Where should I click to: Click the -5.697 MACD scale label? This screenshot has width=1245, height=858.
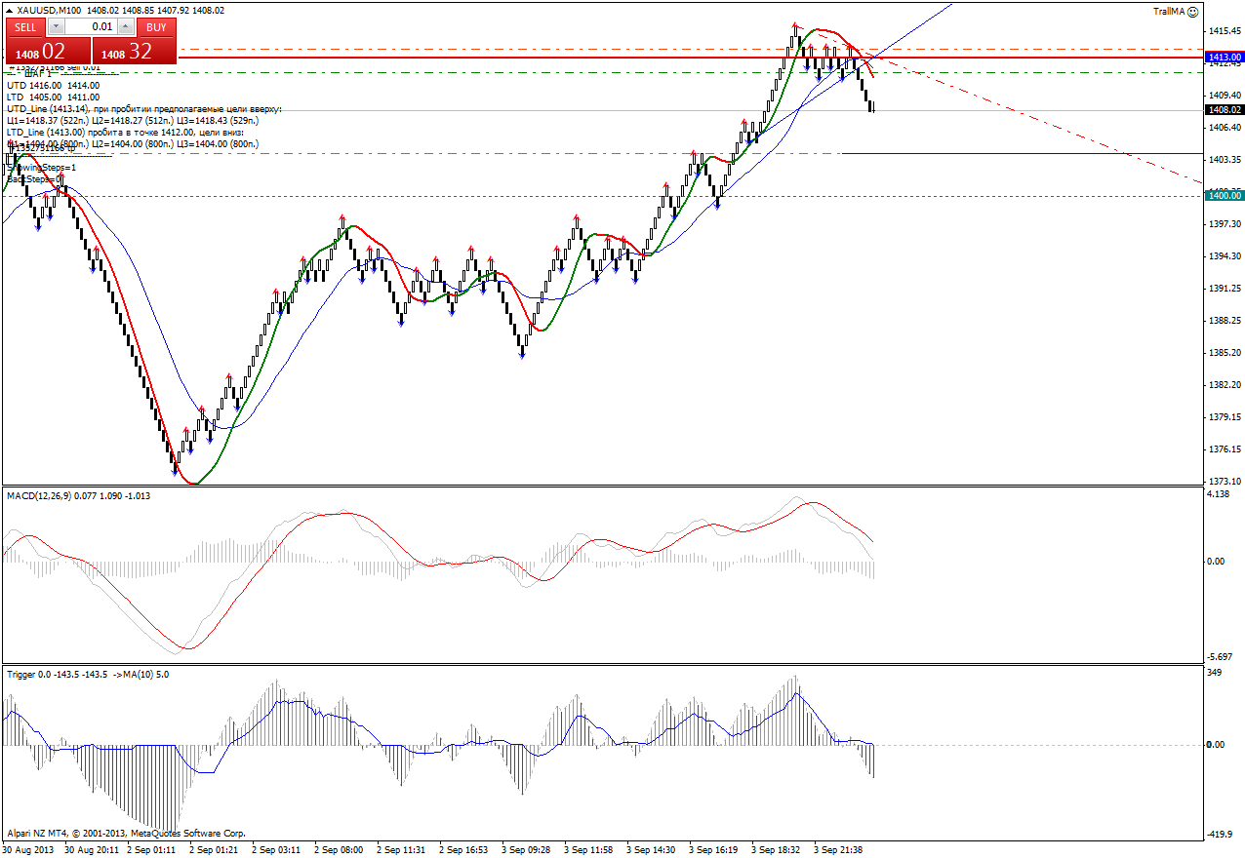click(x=1221, y=657)
